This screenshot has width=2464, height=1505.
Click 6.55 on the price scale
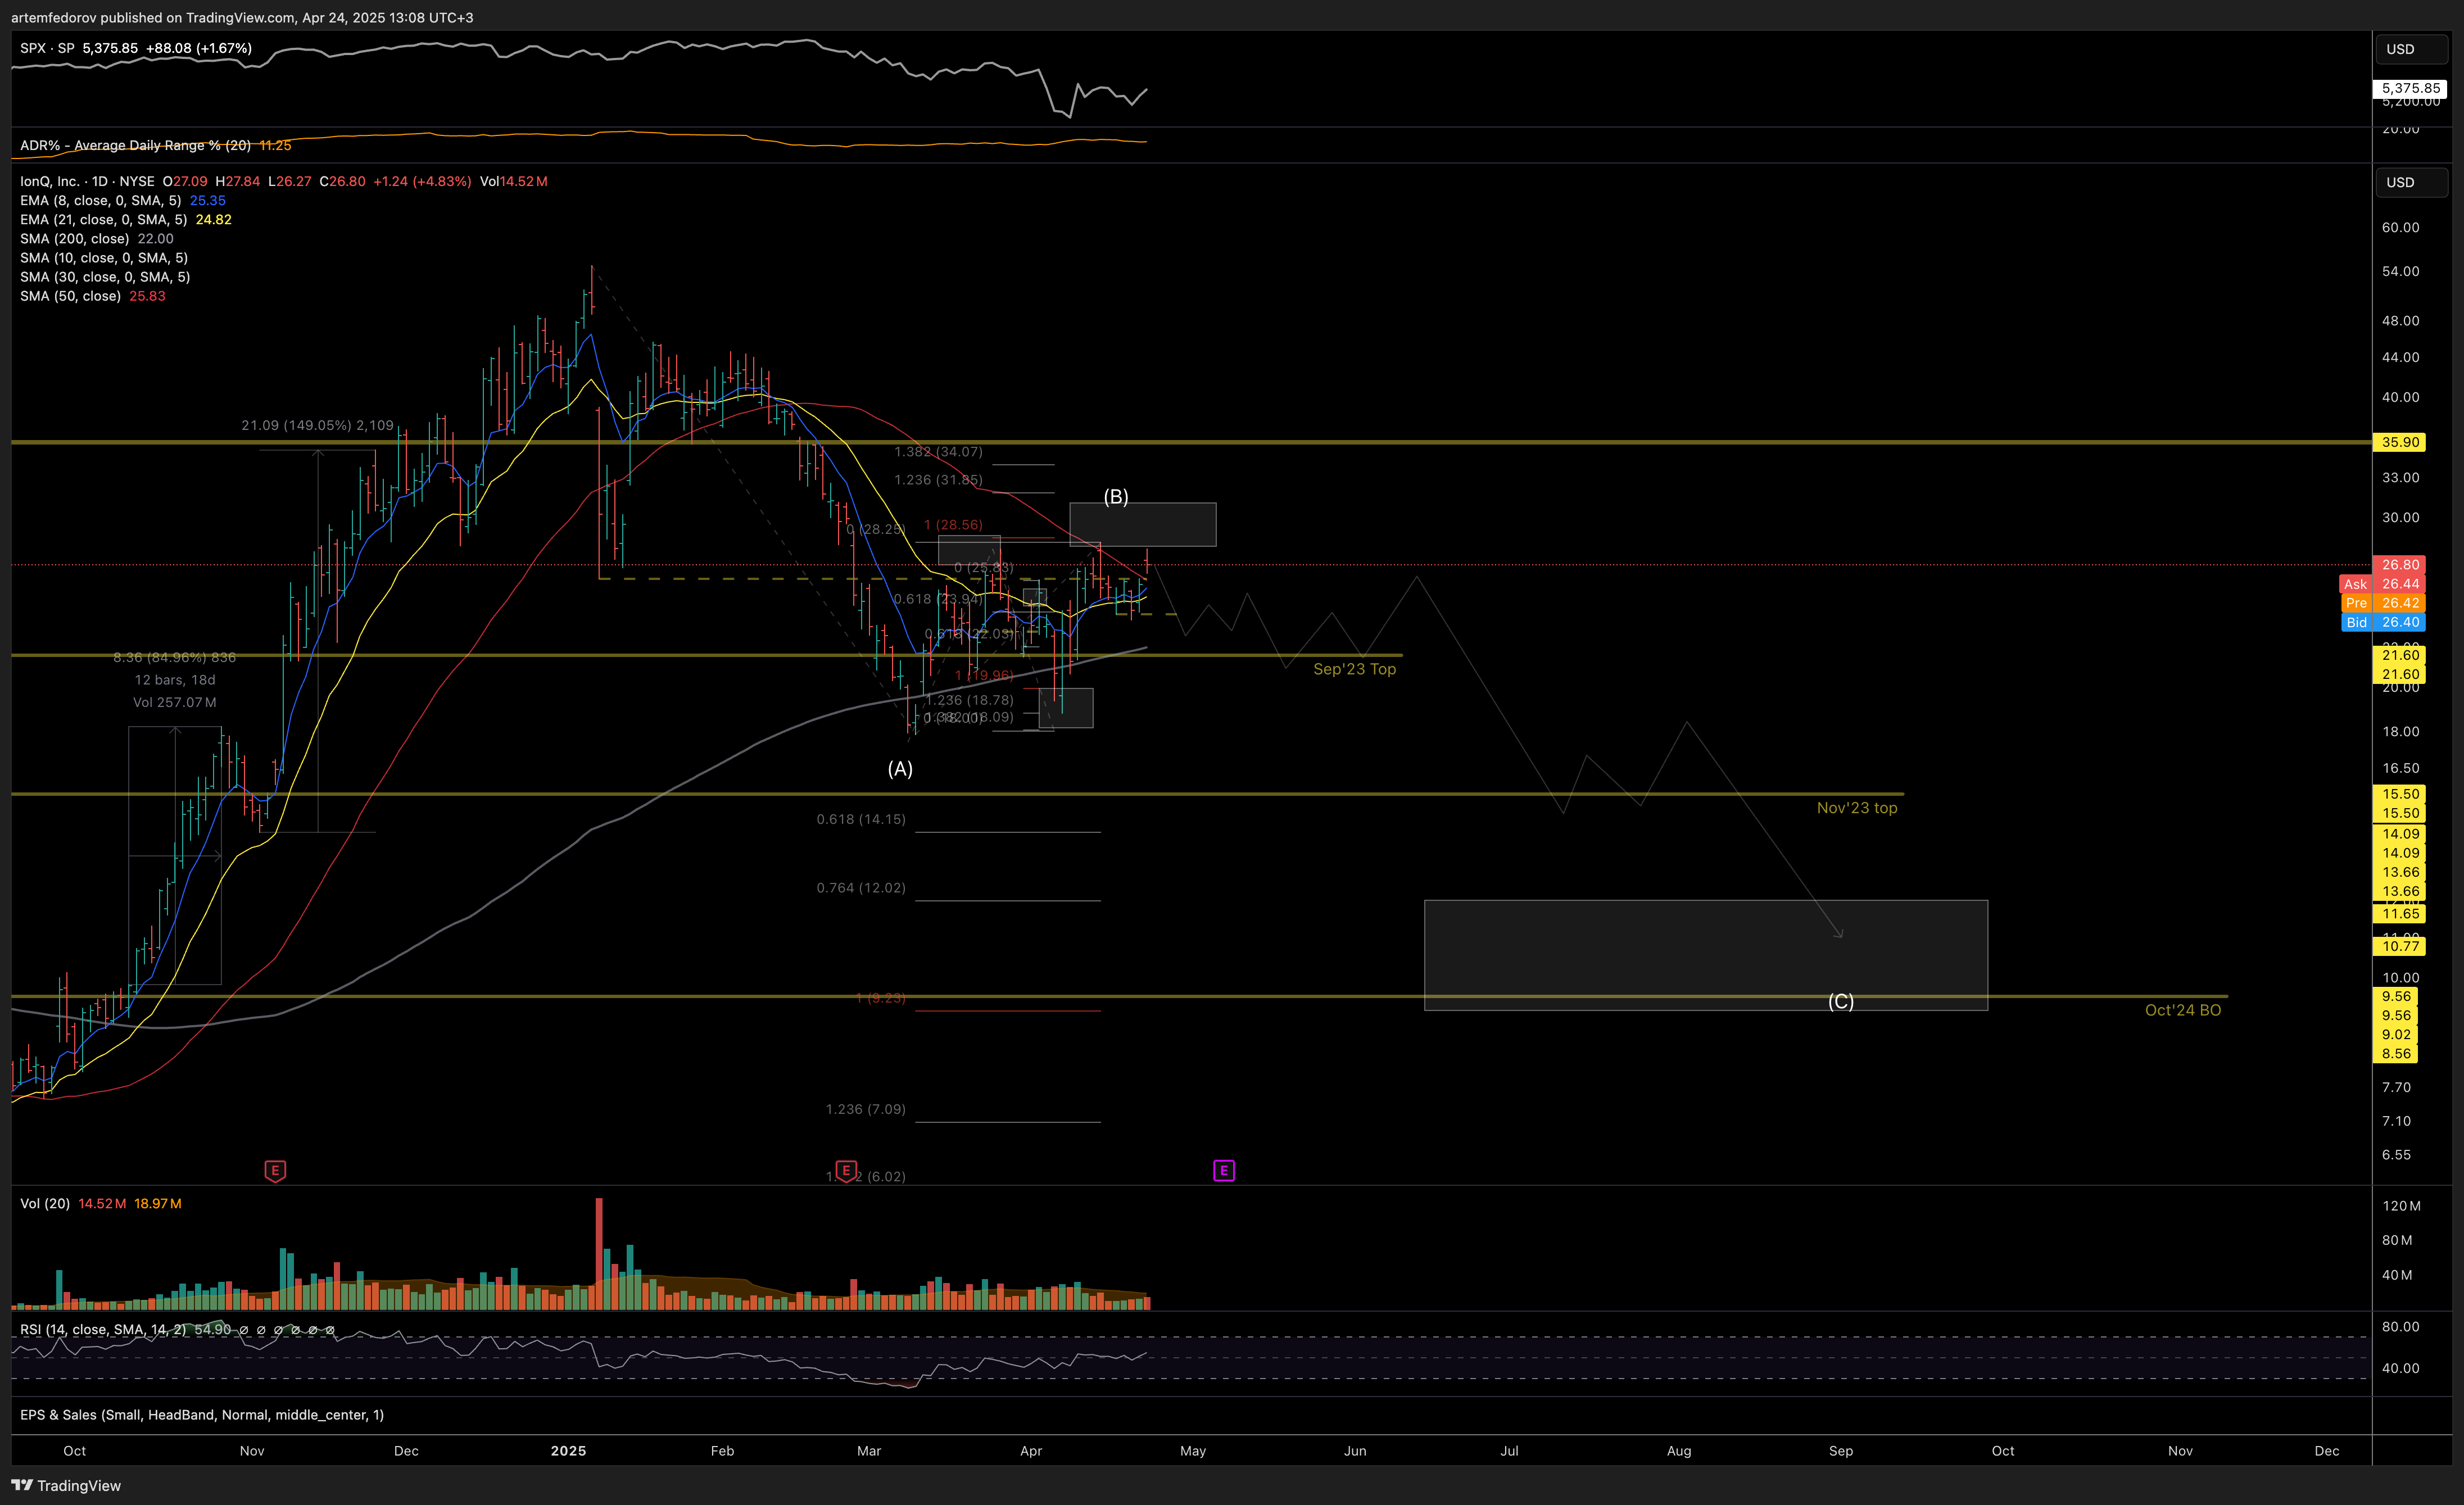pyautogui.click(x=2396, y=1155)
